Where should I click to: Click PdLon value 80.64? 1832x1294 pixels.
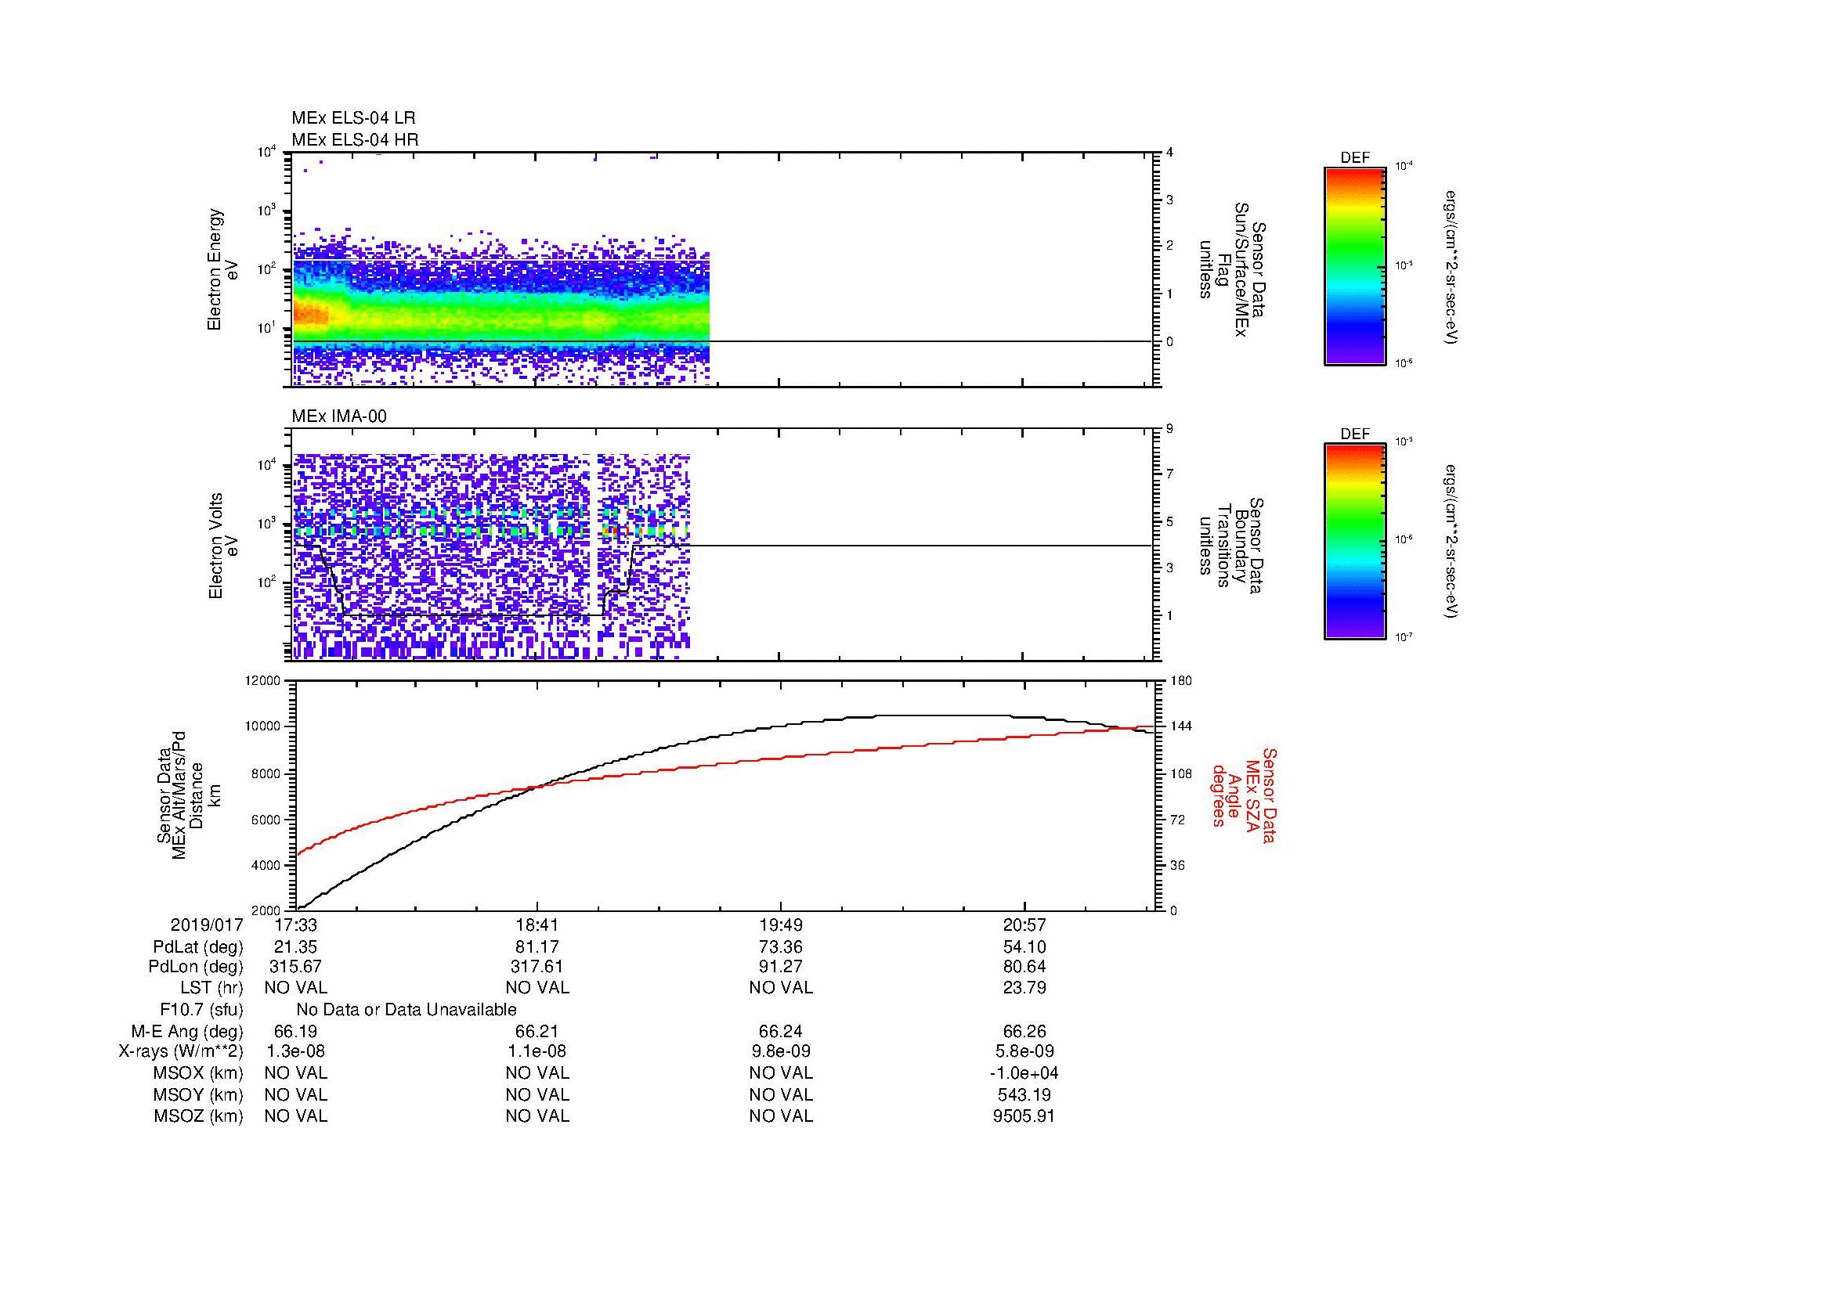point(1024,967)
